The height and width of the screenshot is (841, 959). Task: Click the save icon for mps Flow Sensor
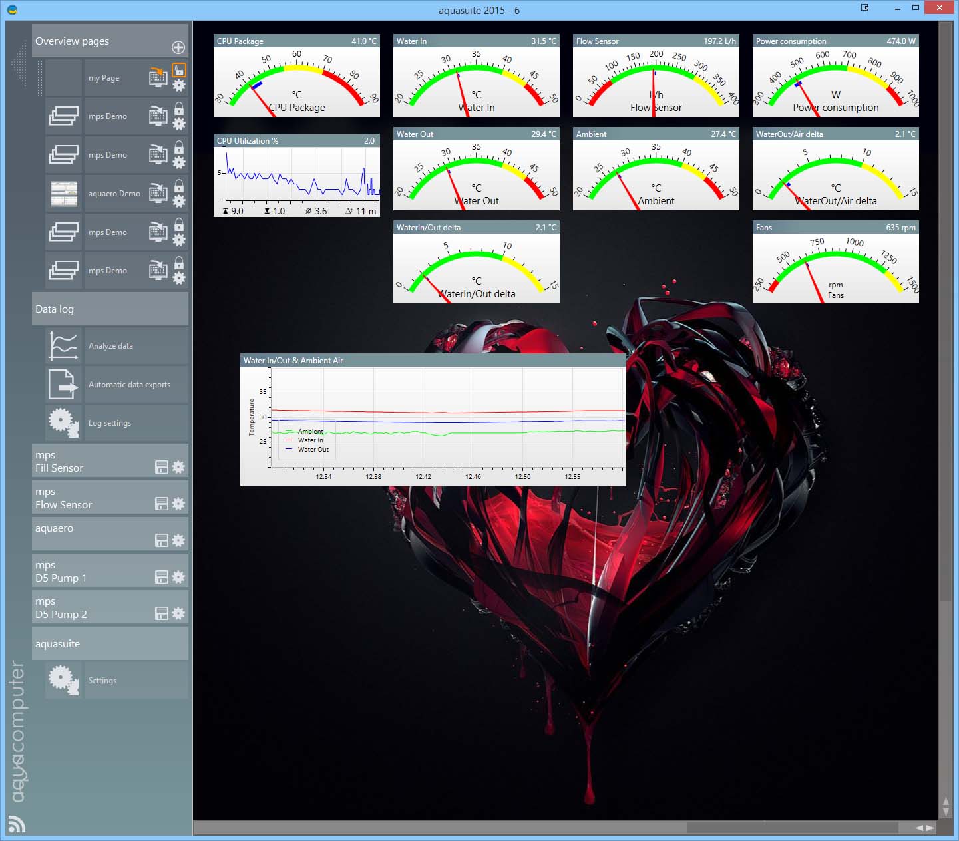click(161, 504)
